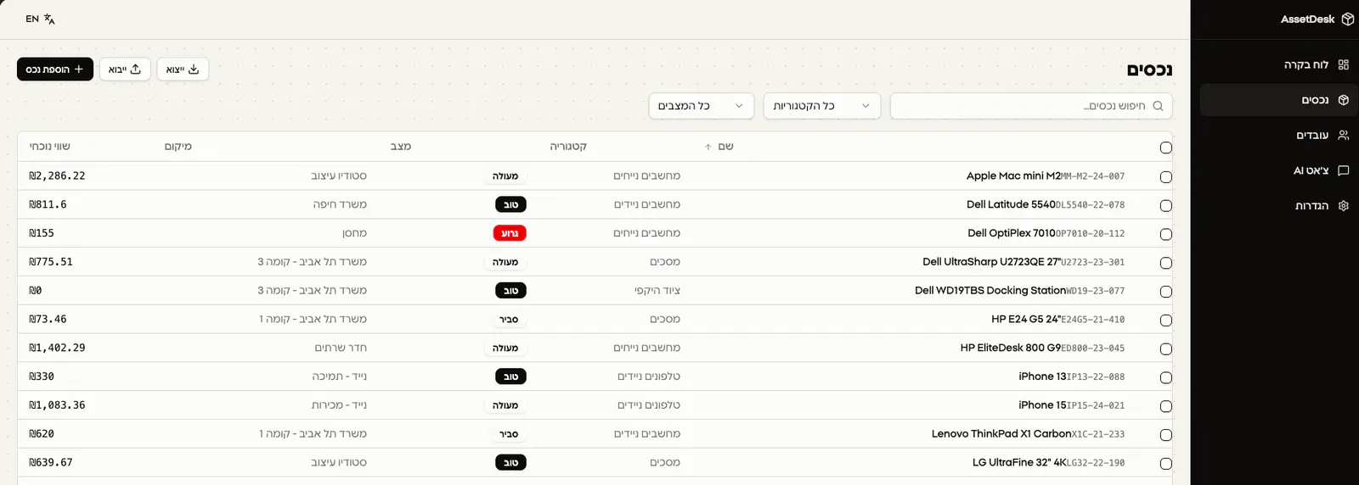Open כל הקטגוריות category filter dropdown

(822, 106)
